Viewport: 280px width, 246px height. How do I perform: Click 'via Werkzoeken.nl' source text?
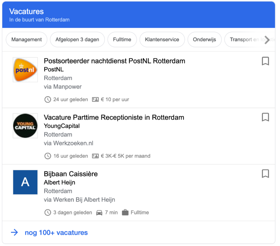click(x=68, y=143)
